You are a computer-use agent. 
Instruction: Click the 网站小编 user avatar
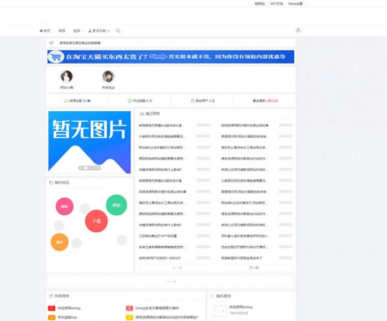[66, 76]
